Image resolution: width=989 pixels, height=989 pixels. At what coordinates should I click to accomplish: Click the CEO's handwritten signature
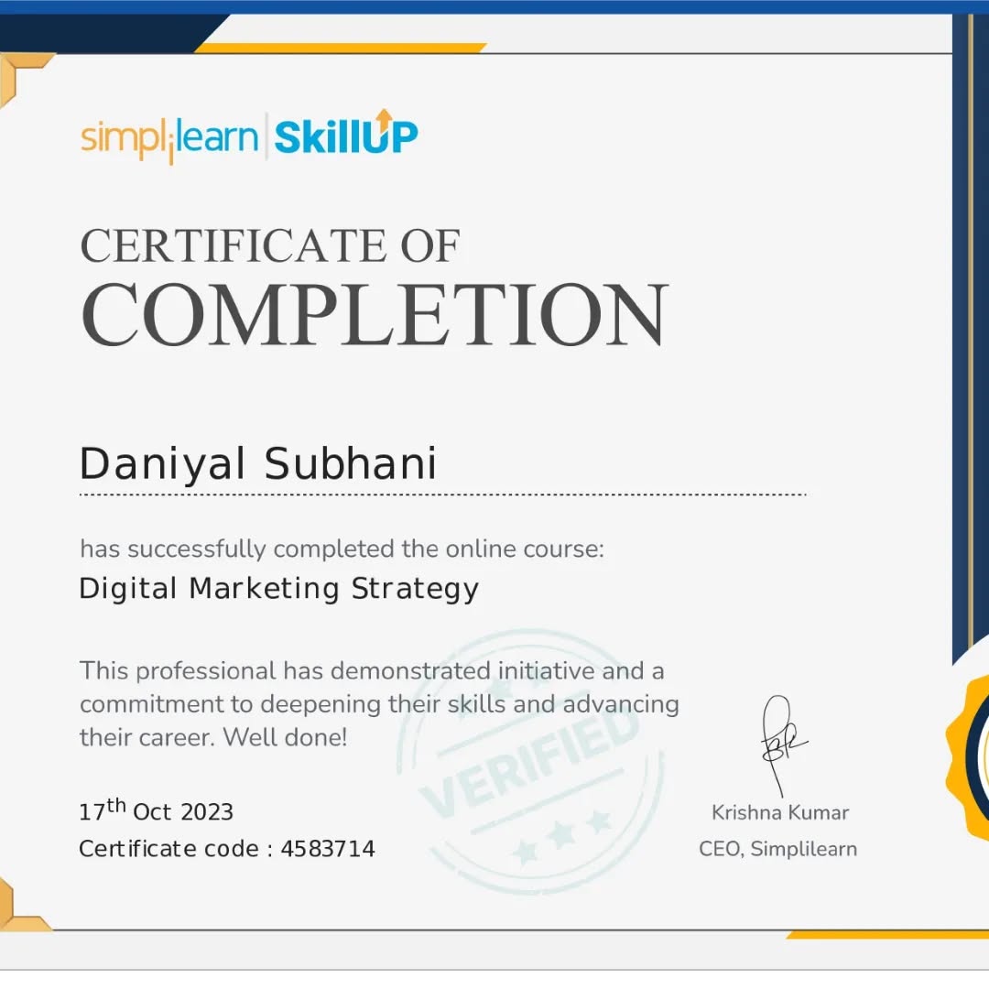[783, 746]
